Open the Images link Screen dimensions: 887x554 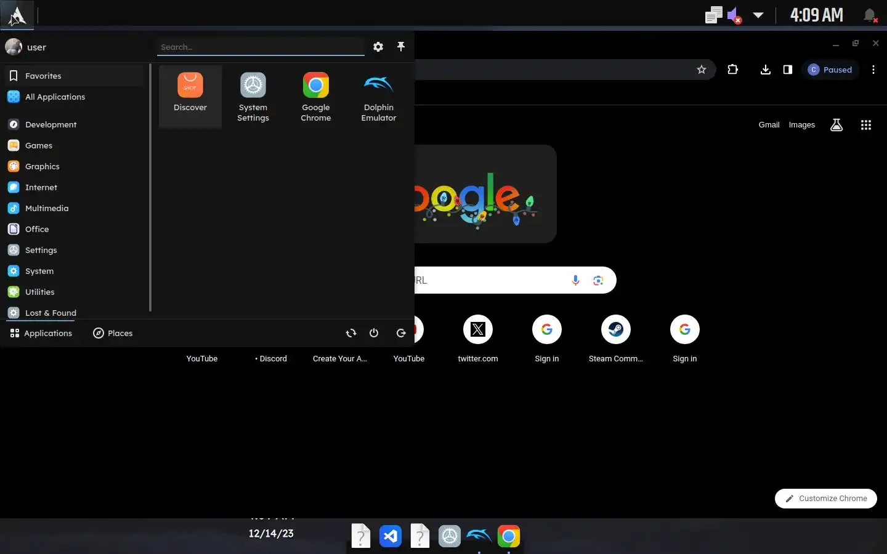click(801, 124)
